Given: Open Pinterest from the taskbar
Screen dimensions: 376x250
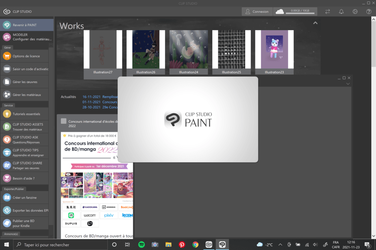Looking at the screenshot, I should 182,245.
